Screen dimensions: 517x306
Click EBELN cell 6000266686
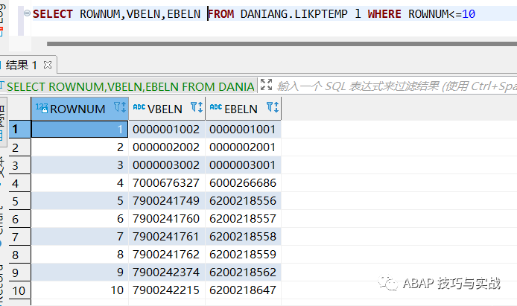click(x=243, y=183)
